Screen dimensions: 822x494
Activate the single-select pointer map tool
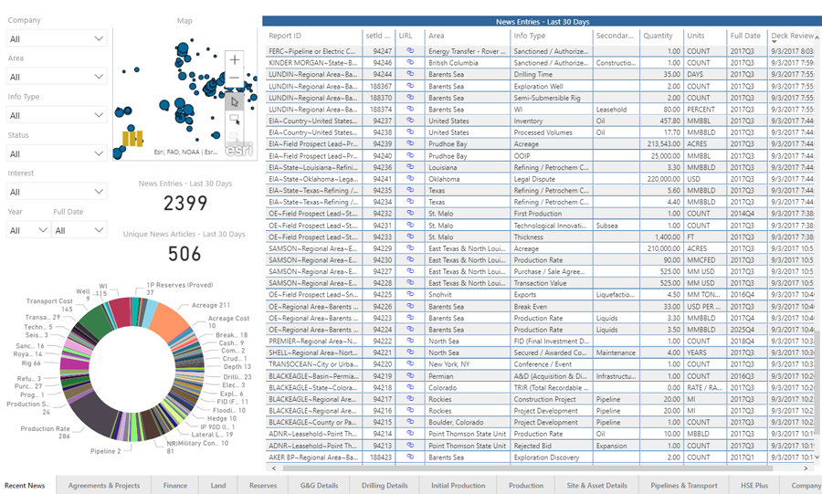(x=235, y=101)
